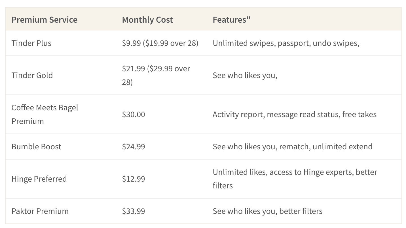Click the $33.99 Paktor price
The image size is (406, 228).
click(x=134, y=211)
